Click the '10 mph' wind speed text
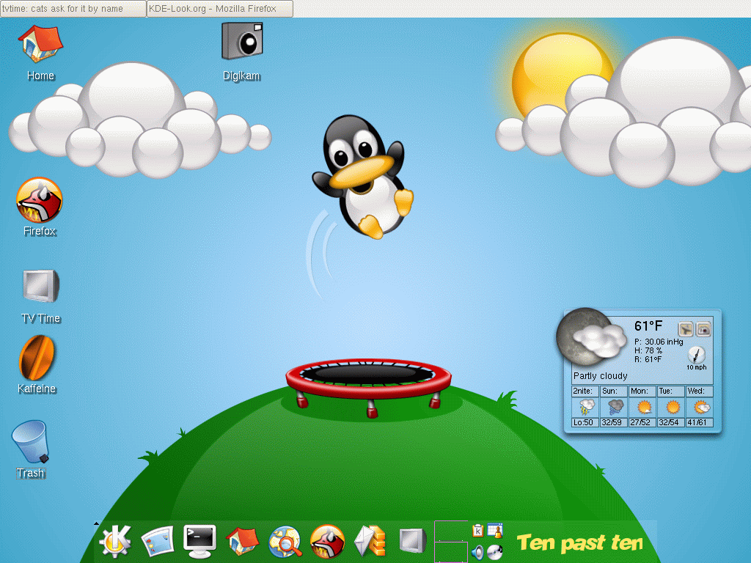Screen dimensions: 751x563 click(x=697, y=367)
